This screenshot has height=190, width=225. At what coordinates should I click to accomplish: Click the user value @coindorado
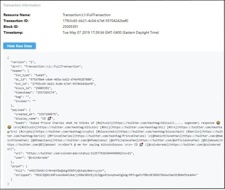tap(38, 158)
